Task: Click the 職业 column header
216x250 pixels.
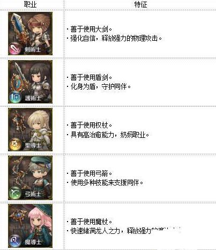Action: [31, 4]
